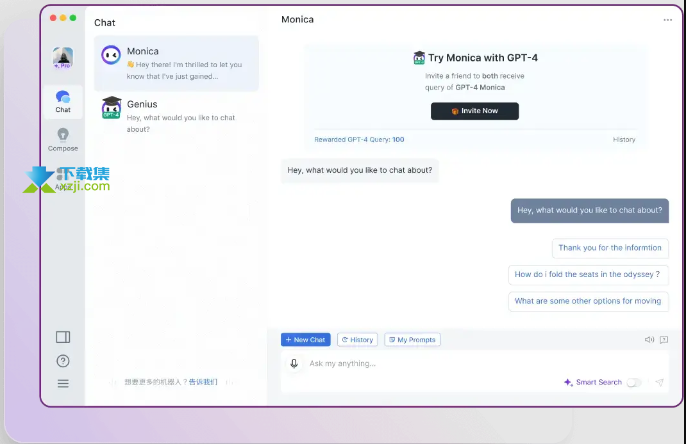
Task: Choose suggestion How do i fold the seats
Action: tap(588, 274)
